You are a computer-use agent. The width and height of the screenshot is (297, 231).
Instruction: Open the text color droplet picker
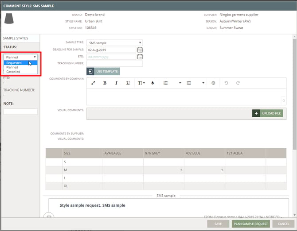(x=152, y=83)
